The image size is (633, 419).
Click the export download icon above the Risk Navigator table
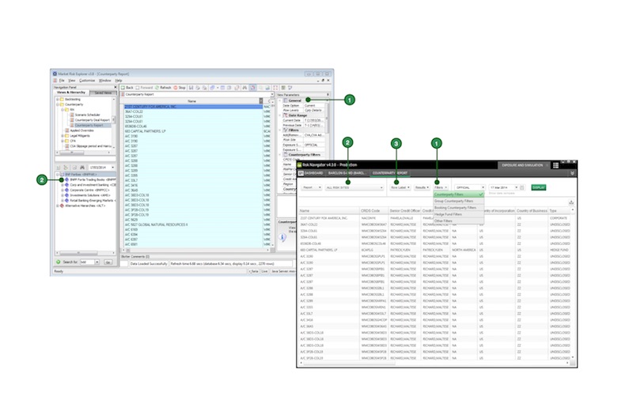tap(571, 202)
